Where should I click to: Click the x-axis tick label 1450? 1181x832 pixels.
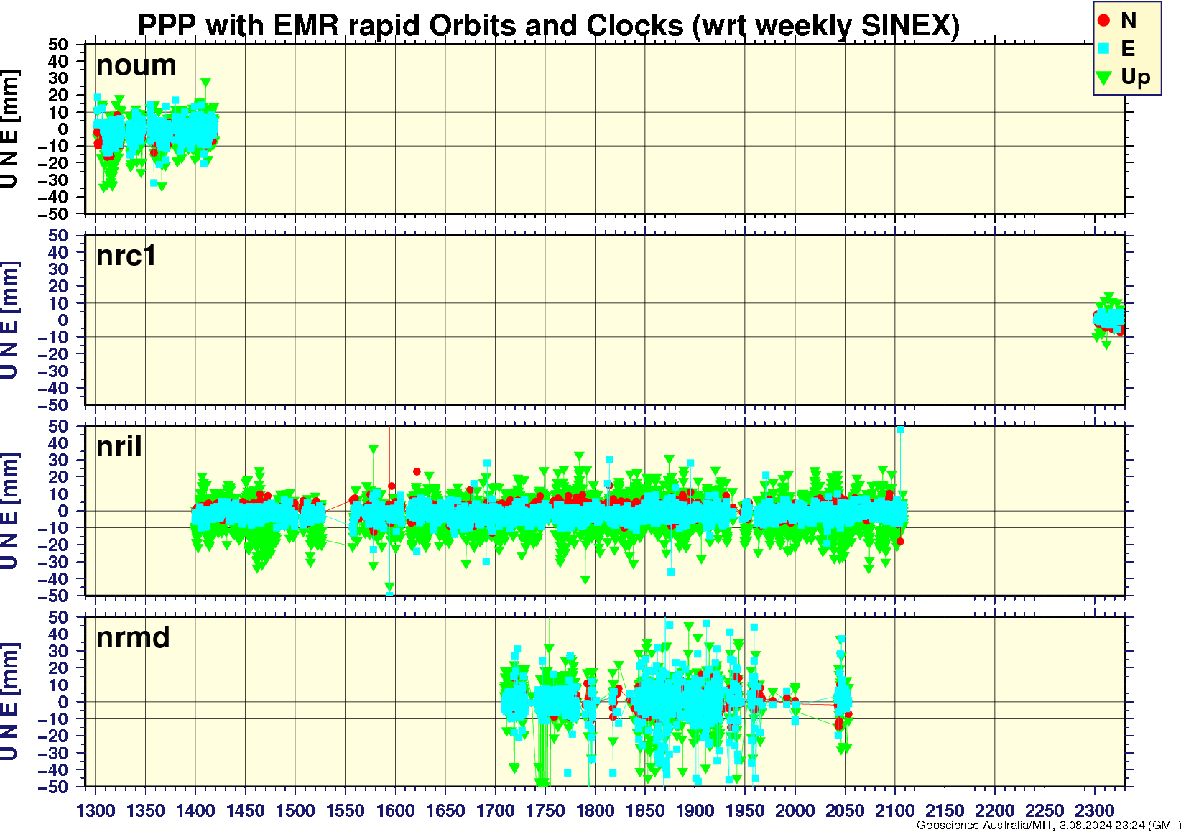pyautogui.click(x=246, y=810)
